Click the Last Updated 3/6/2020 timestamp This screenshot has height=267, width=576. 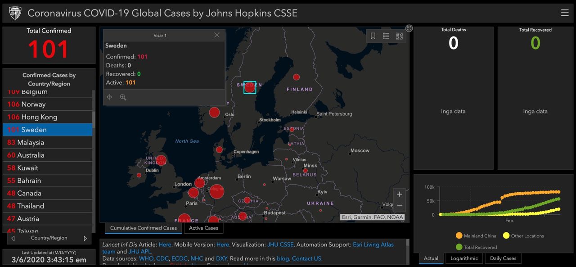click(x=49, y=260)
